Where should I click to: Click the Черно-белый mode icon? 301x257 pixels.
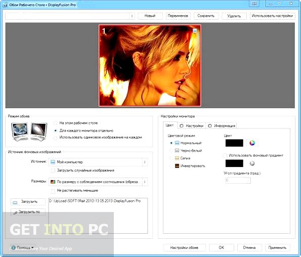tap(177, 151)
